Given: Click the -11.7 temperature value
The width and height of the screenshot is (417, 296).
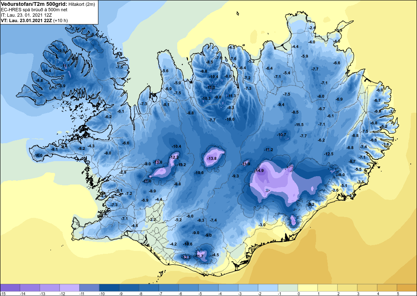Looking at the screenshot, I should click(199, 256).
